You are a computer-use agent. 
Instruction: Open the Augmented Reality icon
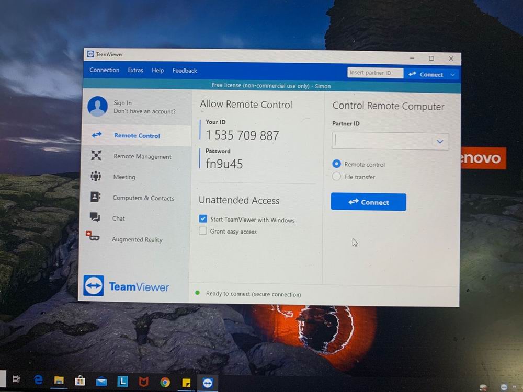tap(93, 237)
